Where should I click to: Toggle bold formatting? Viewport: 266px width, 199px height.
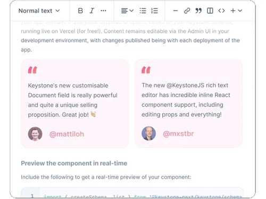click(x=80, y=11)
